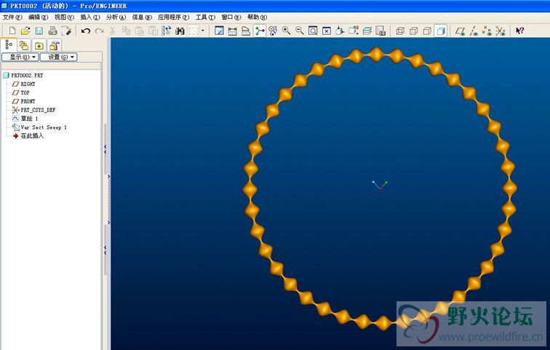
Task: Toggle the highlighted spin center icon
Action: pyautogui.click(x=260, y=31)
